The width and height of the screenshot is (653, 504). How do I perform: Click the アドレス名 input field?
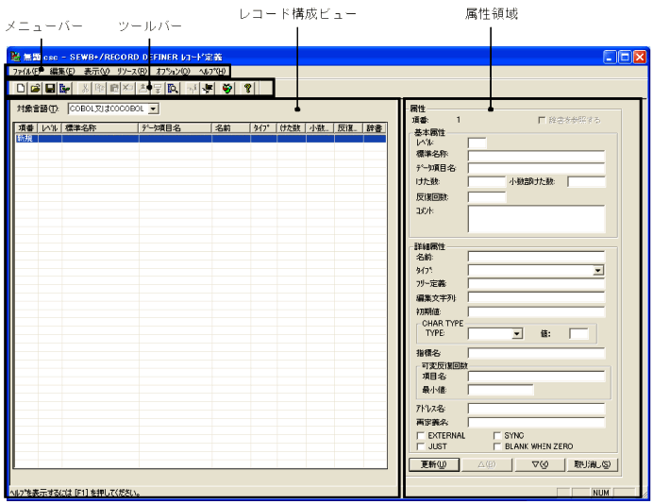point(536,409)
